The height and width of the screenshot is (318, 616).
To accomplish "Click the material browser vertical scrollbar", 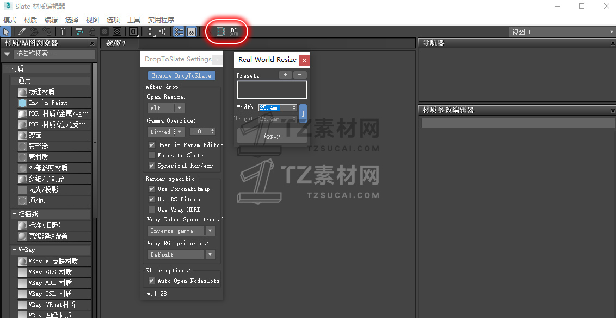I will point(94,141).
